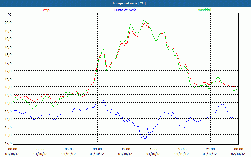251x157 pixels.
Task: Click the '20,0' y-axis value
Action: (8, 23)
